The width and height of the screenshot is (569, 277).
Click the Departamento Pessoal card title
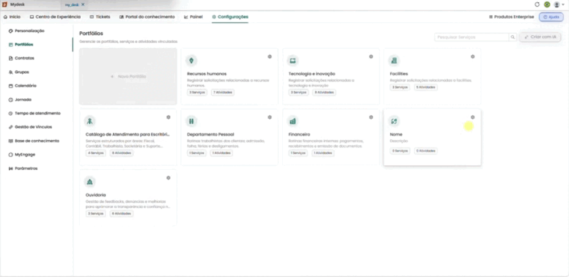point(211,135)
